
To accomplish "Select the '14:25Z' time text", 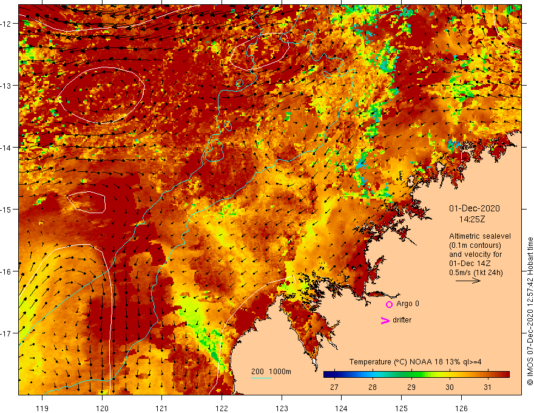I will [x=472, y=219].
